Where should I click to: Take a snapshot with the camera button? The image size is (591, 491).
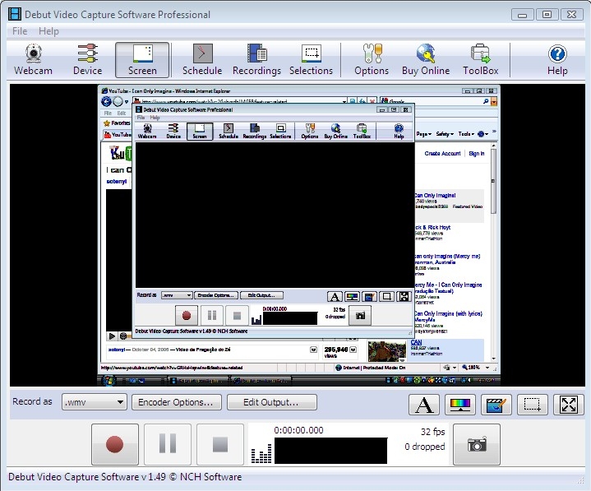pyautogui.click(x=476, y=445)
